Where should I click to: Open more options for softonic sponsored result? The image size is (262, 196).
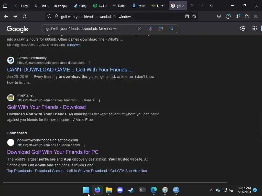(84, 145)
